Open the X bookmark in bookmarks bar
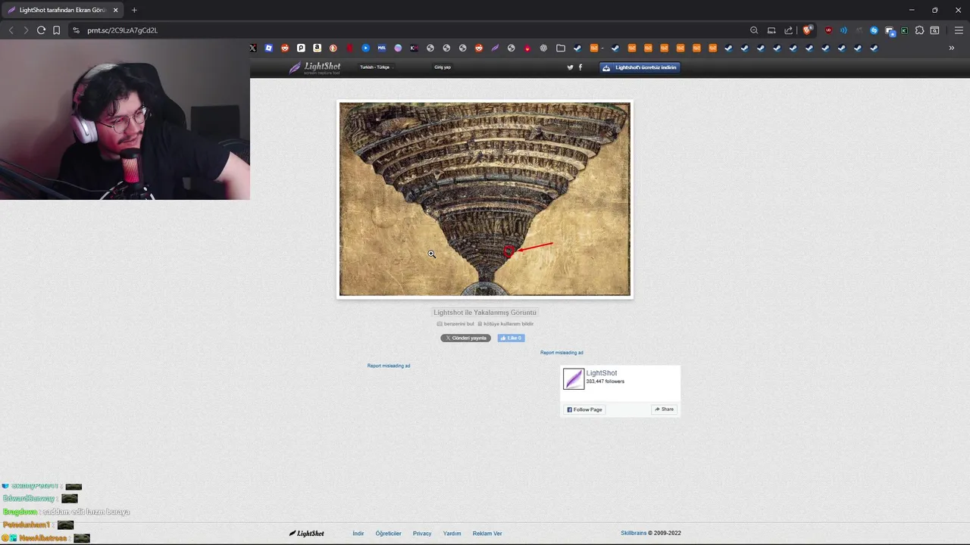This screenshot has width=970, height=545. click(252, 48)
